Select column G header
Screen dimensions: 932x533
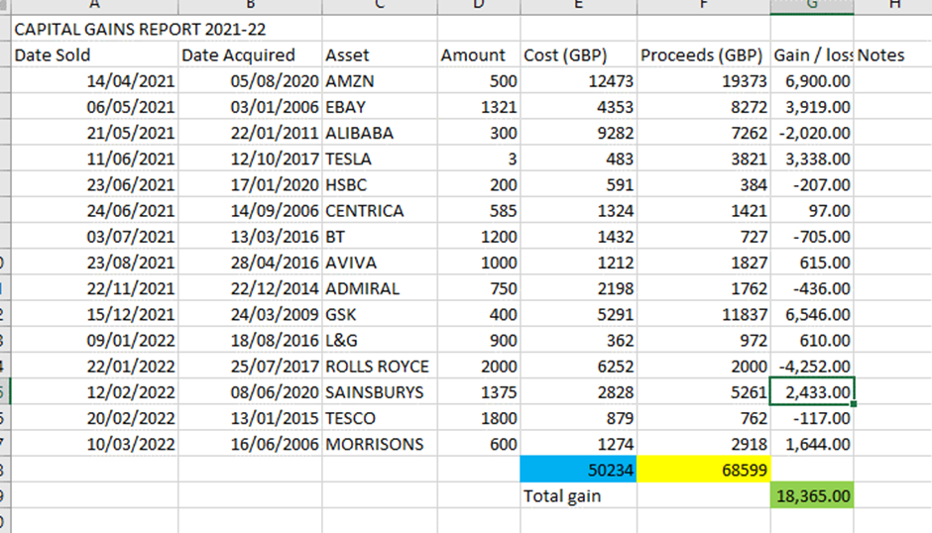(812, 7)
